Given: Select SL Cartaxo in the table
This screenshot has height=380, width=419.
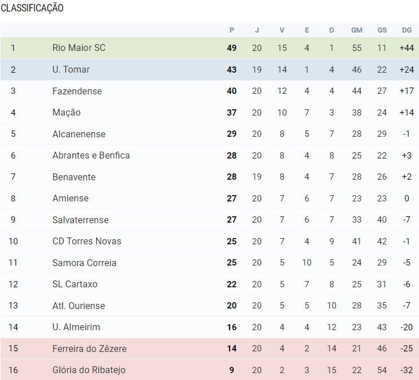Looking at the screenshot, I should (x=75, y=284).
